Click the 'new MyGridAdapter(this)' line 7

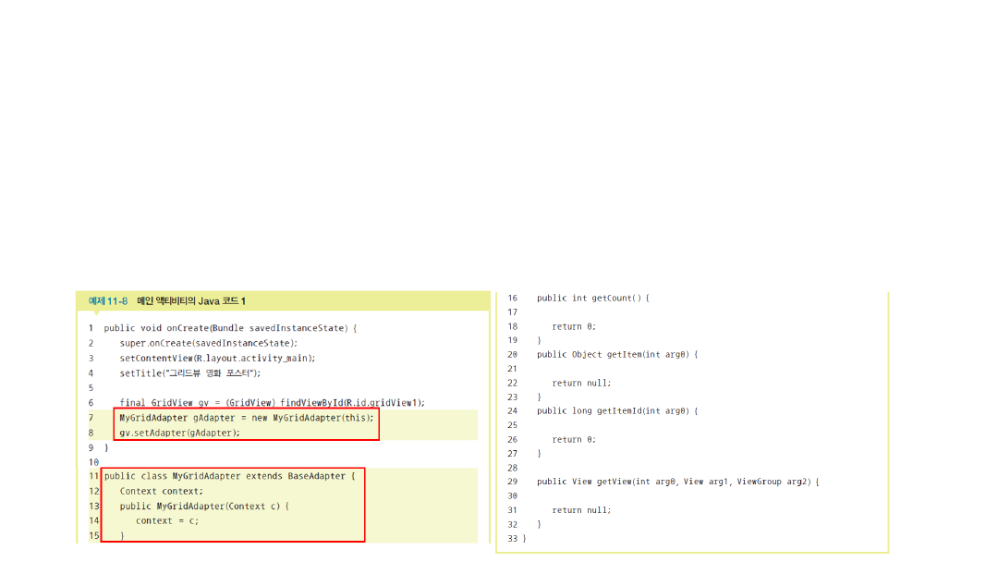[247, 418]
